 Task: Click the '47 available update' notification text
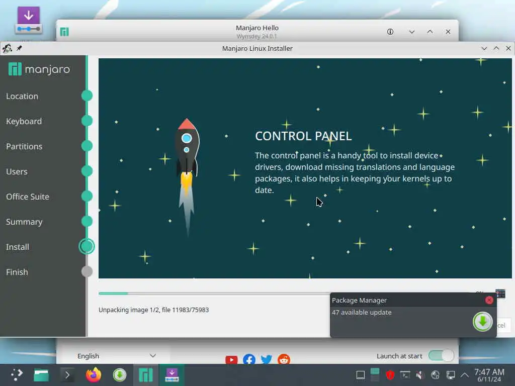[362, 313]
